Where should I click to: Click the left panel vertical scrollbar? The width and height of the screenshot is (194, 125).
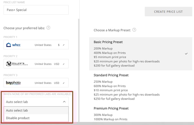pyautogui.click(x=79, y=70)
